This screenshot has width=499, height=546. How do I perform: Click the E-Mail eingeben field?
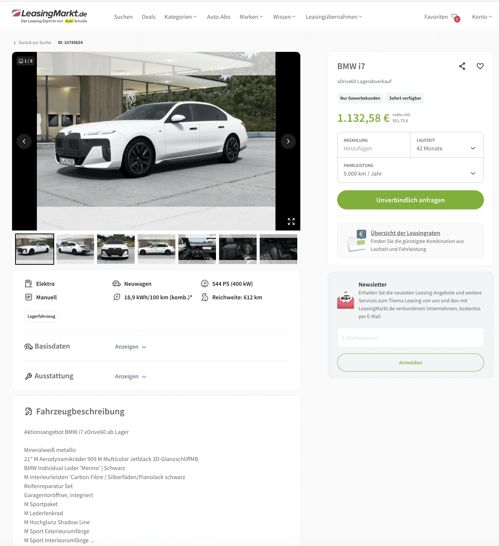pyautogui.click(x=411, y=338)
